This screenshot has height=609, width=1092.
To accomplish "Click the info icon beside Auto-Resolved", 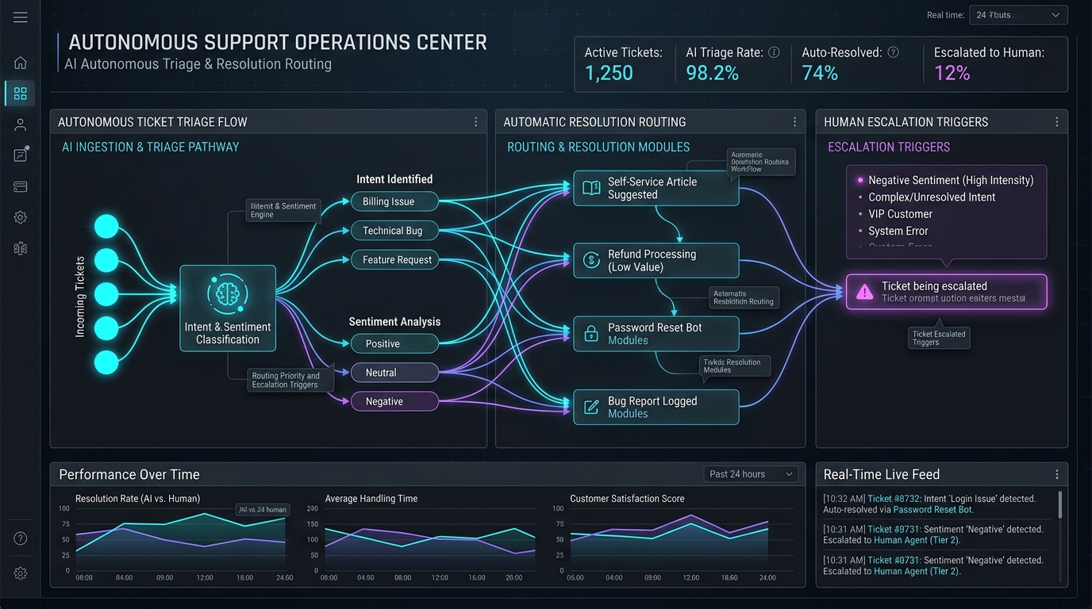I will pyautogui.click(x=893, y=52).
